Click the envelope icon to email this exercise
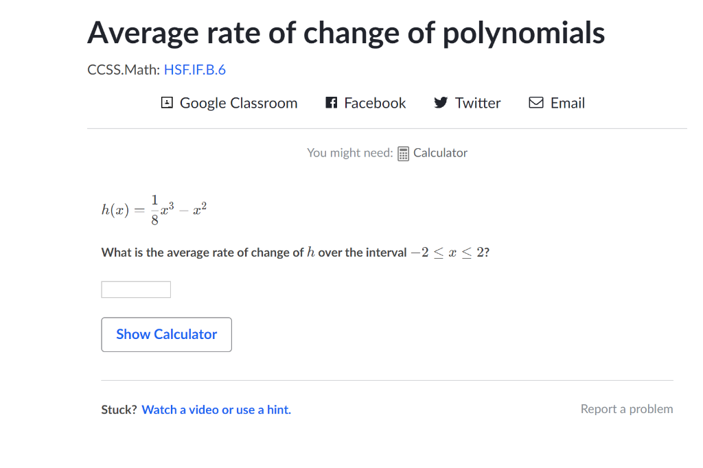The image size is (703, 468). pyautogui.click(x=535, y=102)
